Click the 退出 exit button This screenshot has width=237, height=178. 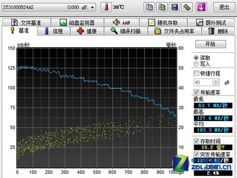click(224, 7)
